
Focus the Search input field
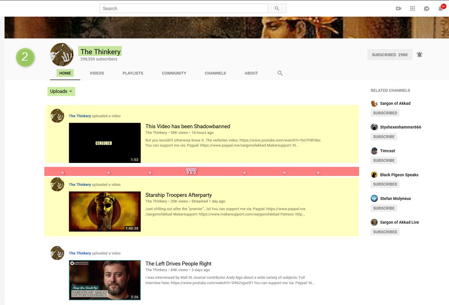[x=184, y=8]
